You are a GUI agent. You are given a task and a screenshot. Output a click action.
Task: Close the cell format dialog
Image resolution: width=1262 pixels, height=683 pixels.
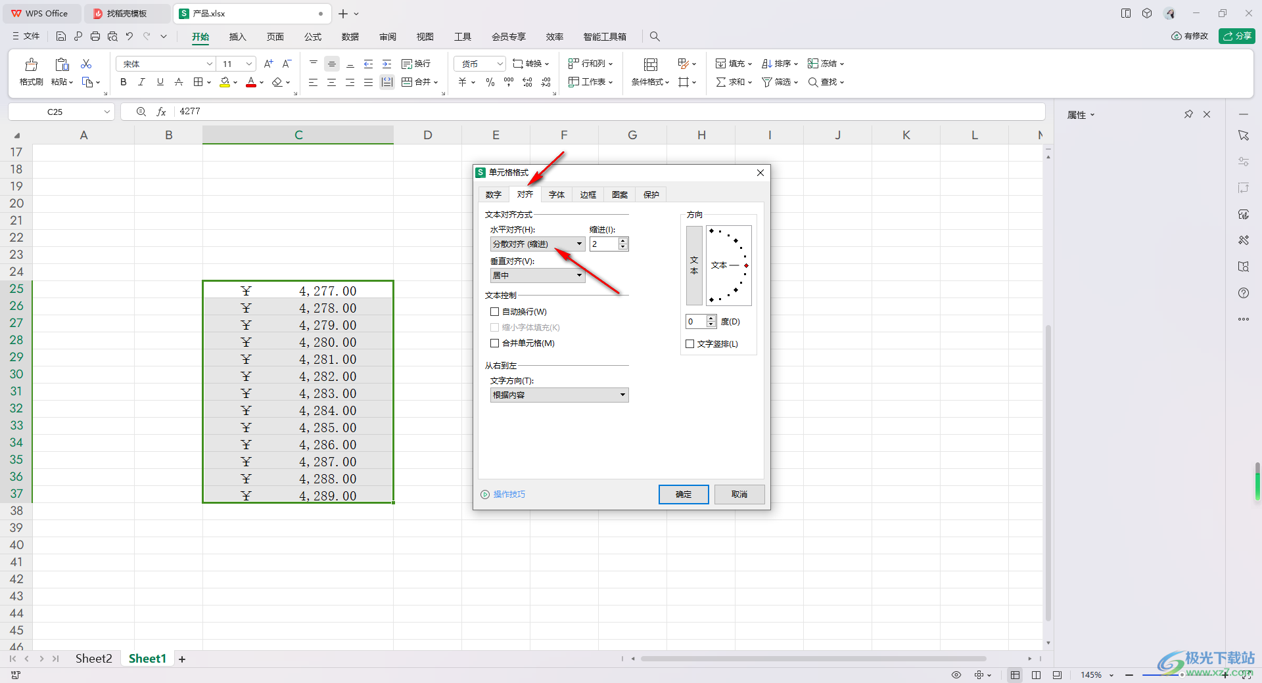(760, 173)
